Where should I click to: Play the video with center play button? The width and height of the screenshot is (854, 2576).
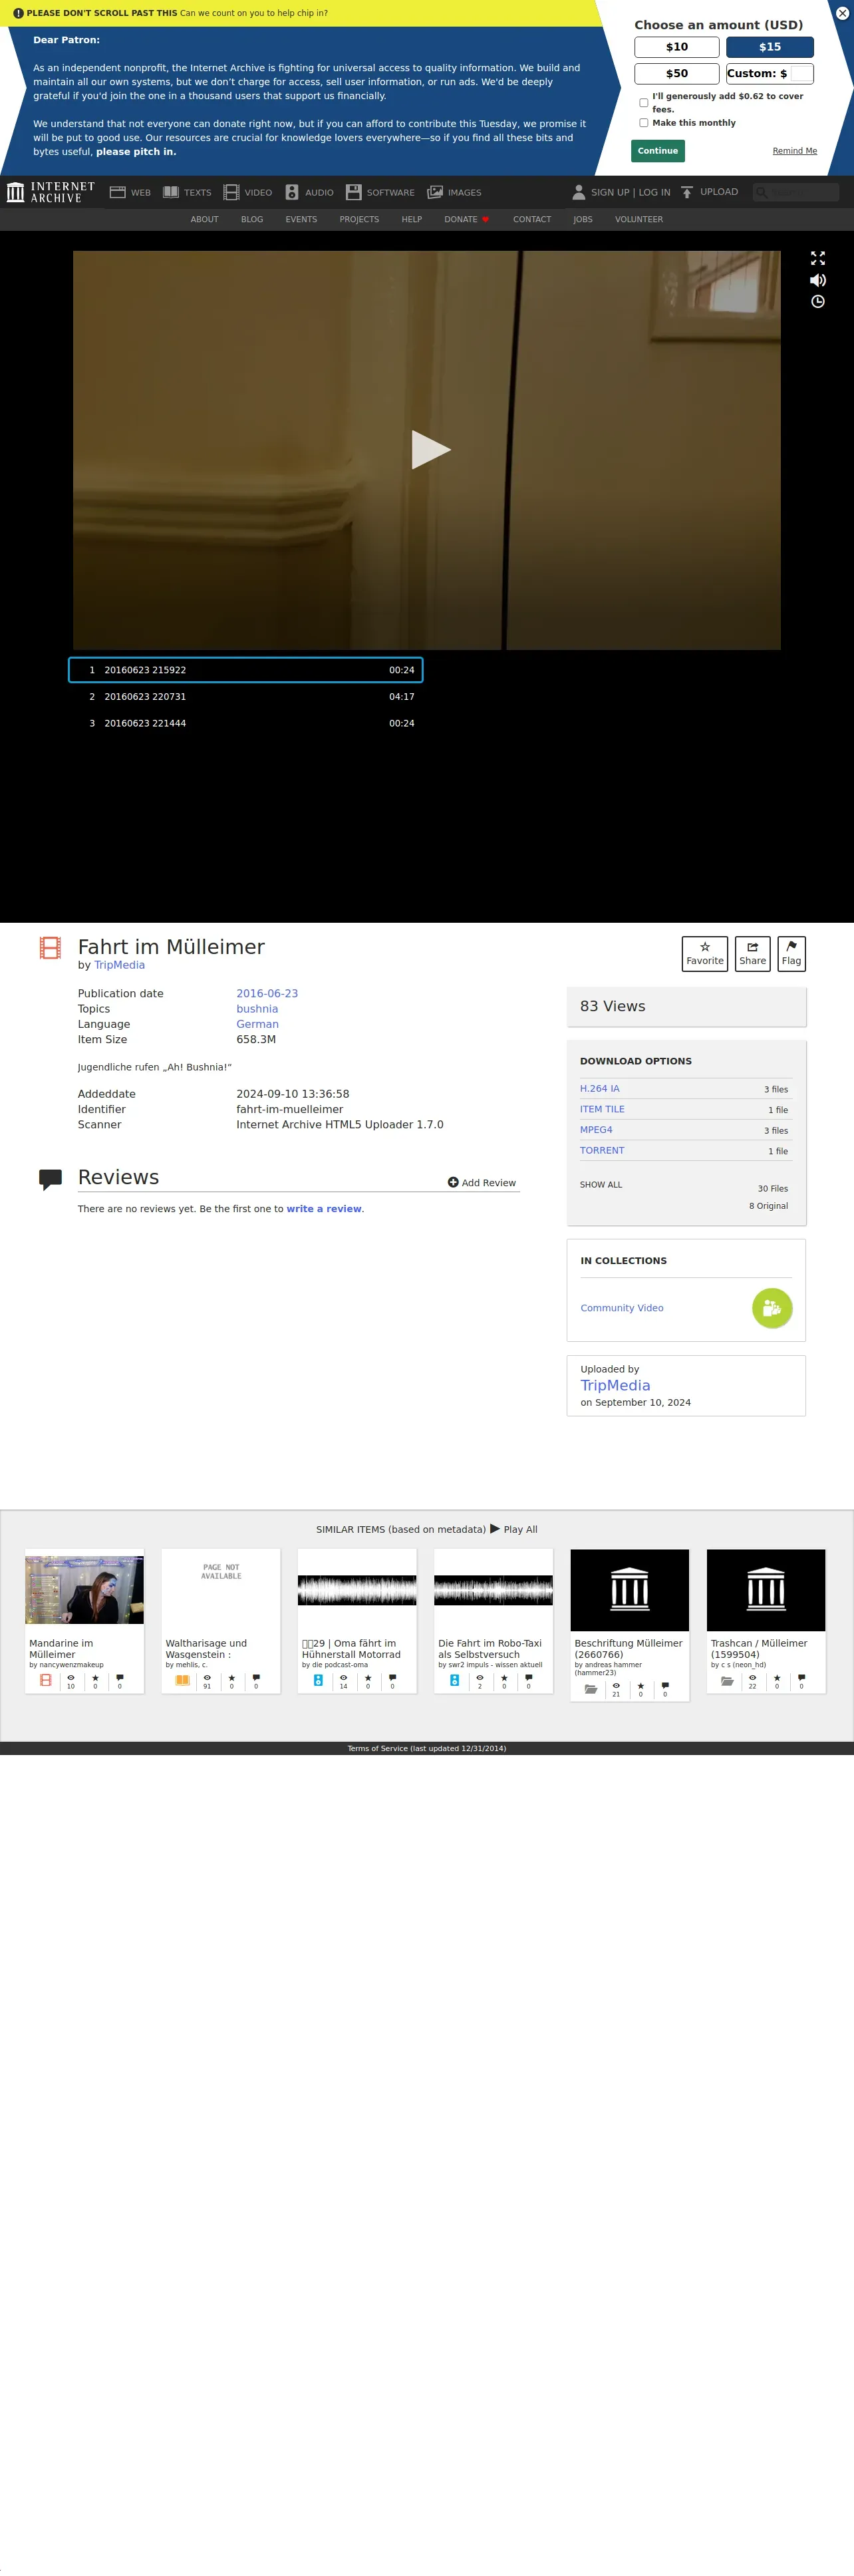(430, 450)
